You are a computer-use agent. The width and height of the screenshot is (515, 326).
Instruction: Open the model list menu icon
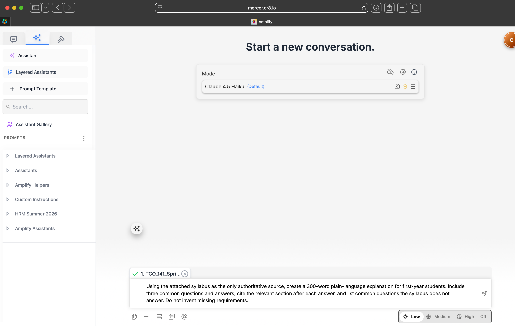coord(413,86)
